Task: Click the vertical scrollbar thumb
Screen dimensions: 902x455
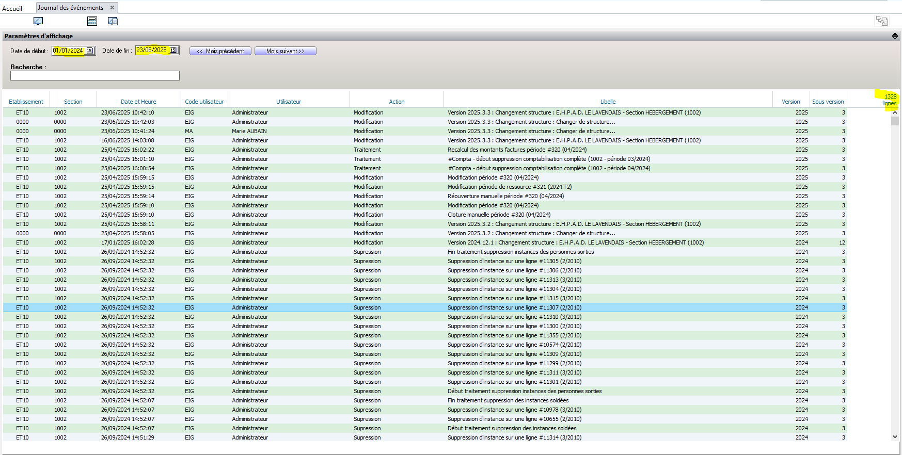Action: [895, 121]
